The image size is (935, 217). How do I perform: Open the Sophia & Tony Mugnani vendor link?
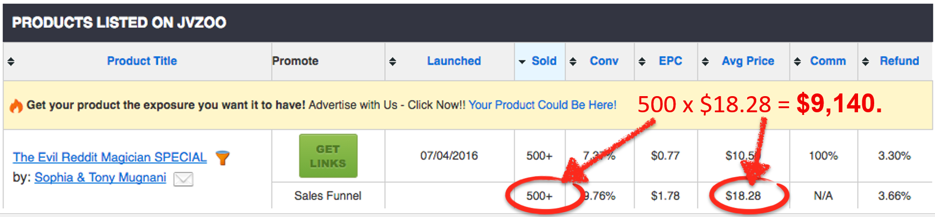click(100, 178)
